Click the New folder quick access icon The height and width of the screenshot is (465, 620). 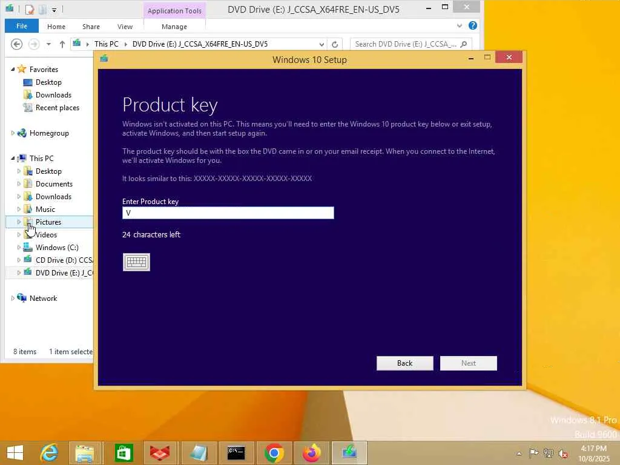tap(43, 9)
